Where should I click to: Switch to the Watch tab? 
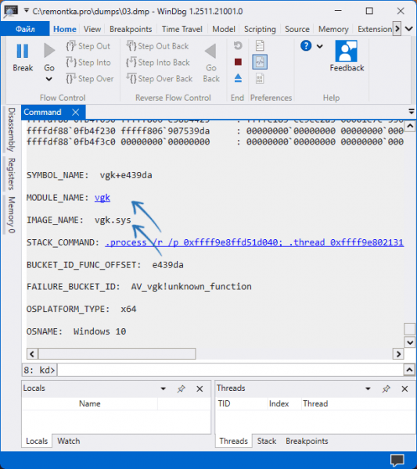pos(69,441)
